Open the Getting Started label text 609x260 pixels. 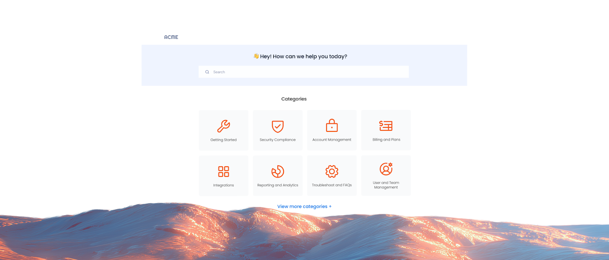223,140
